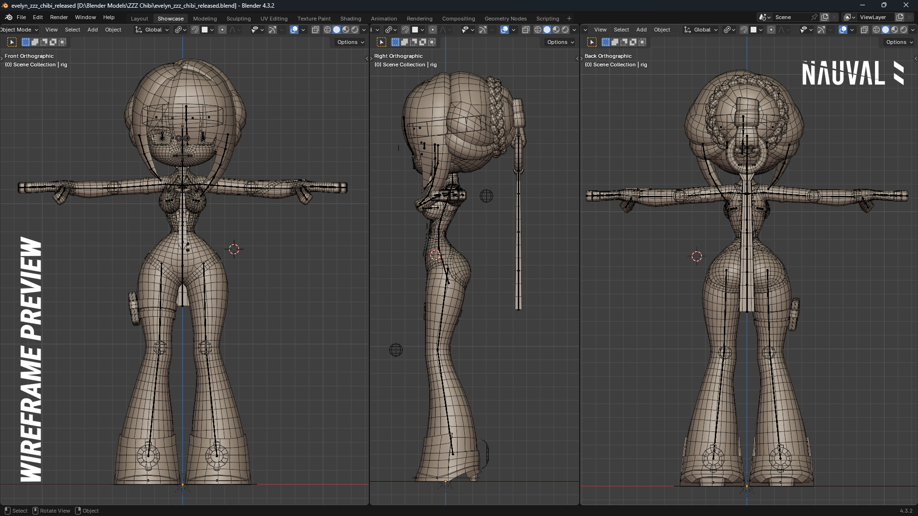Click add view layer icon beside ViewLayer
The height and width of the screenshot is (516, 918).
(899, 17)
